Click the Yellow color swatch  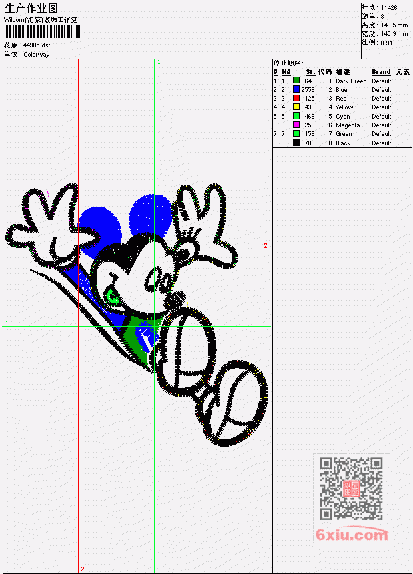pyautogui.click(x=296, y=107)
